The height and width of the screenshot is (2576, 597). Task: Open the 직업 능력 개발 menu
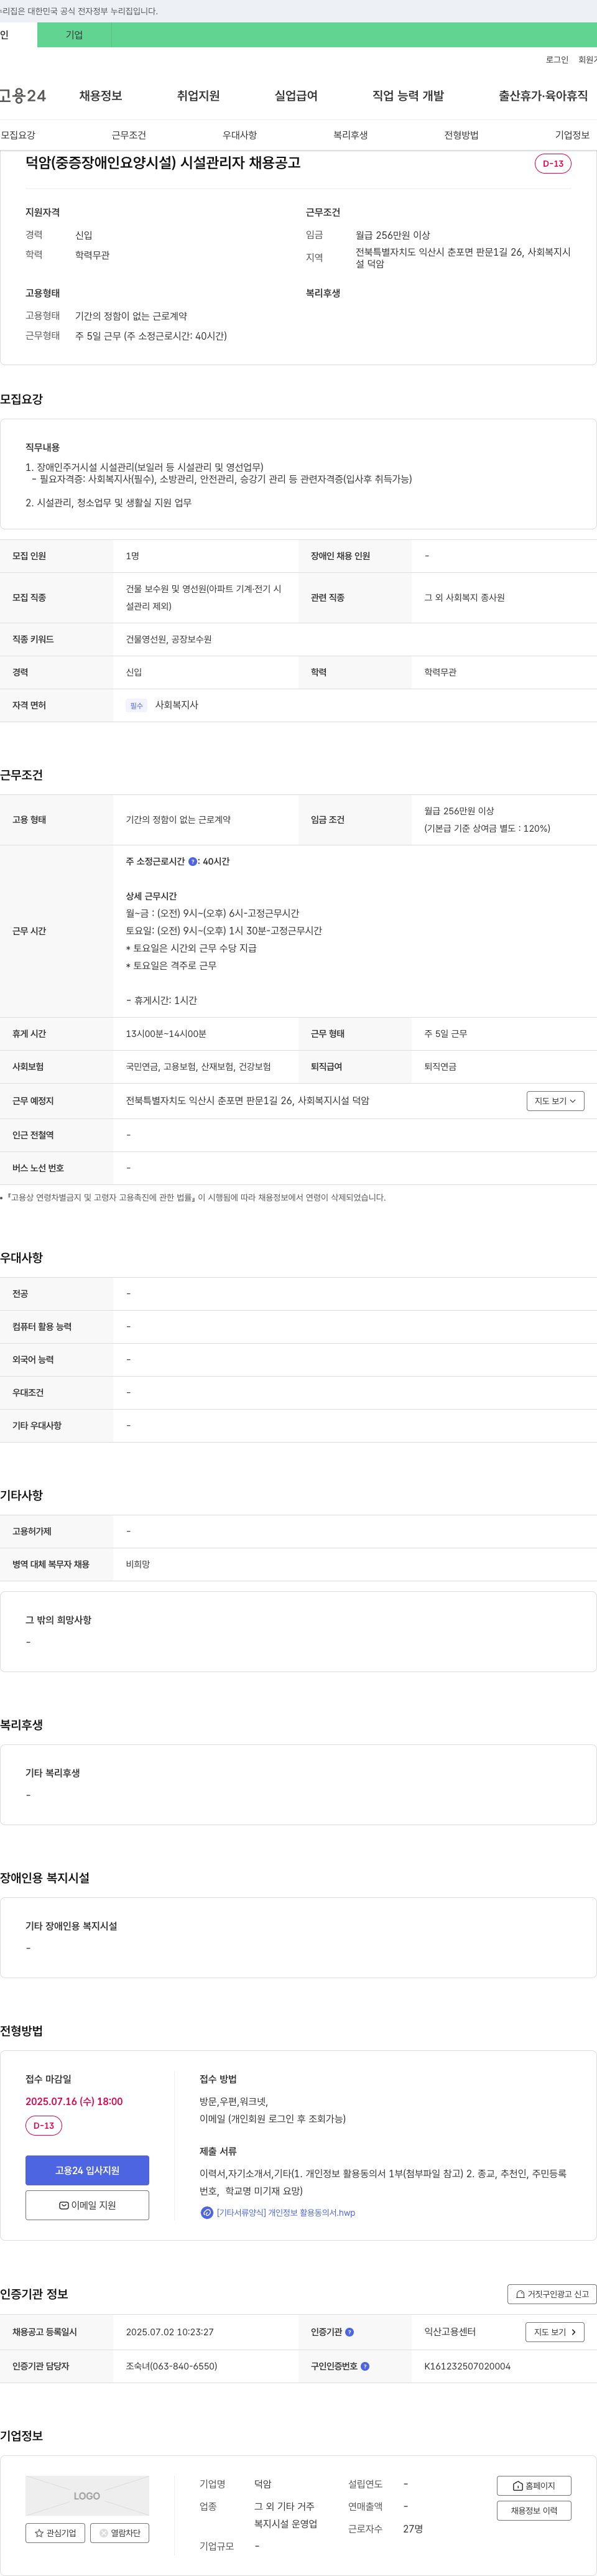[x=408, y=96]
